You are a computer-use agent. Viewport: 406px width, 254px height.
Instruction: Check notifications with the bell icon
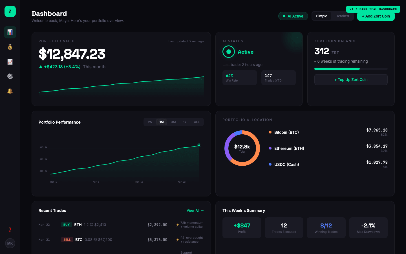[10, 91]
